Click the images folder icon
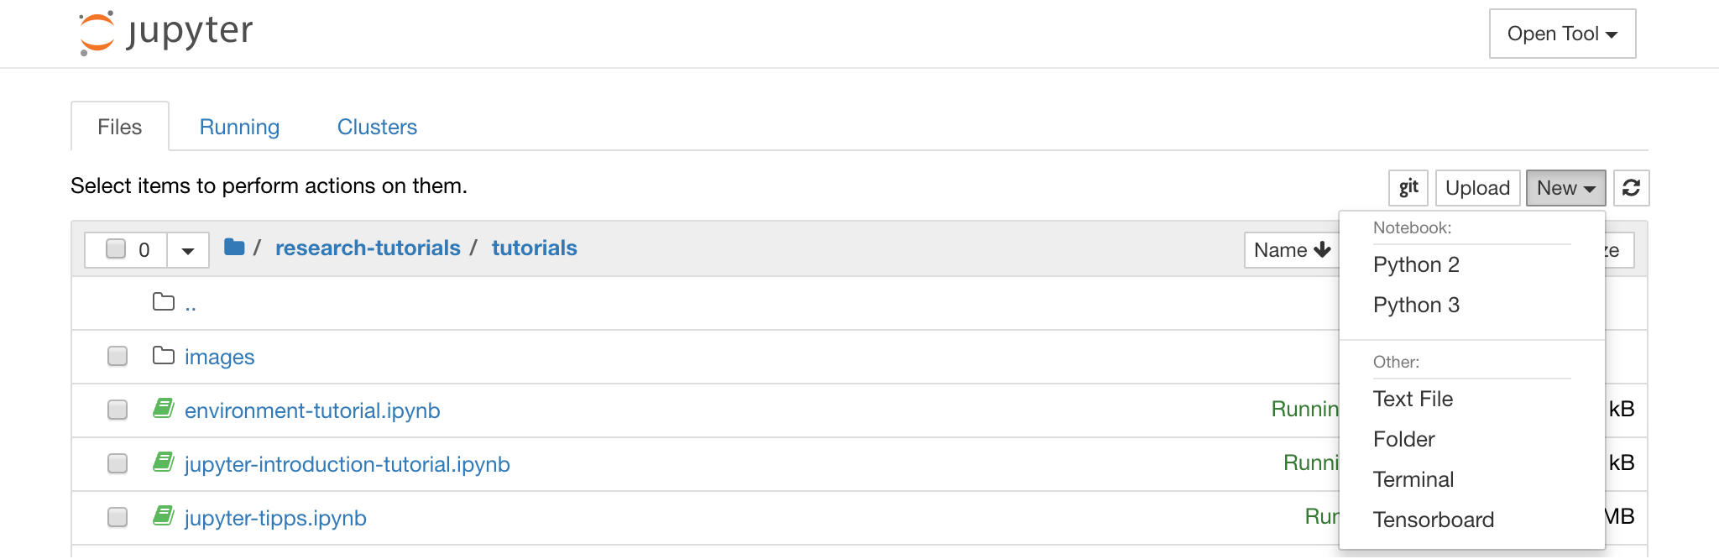The height and width of the screenshot is (559, 1719). click(164, 356)
